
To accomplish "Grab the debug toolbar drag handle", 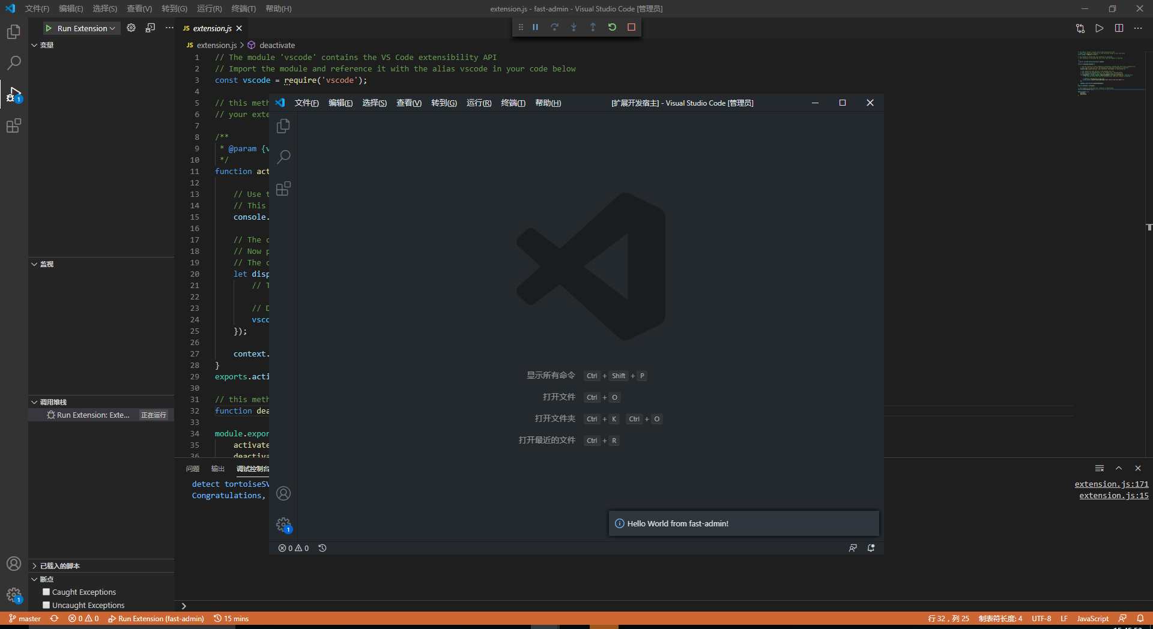I will (521, 27).
